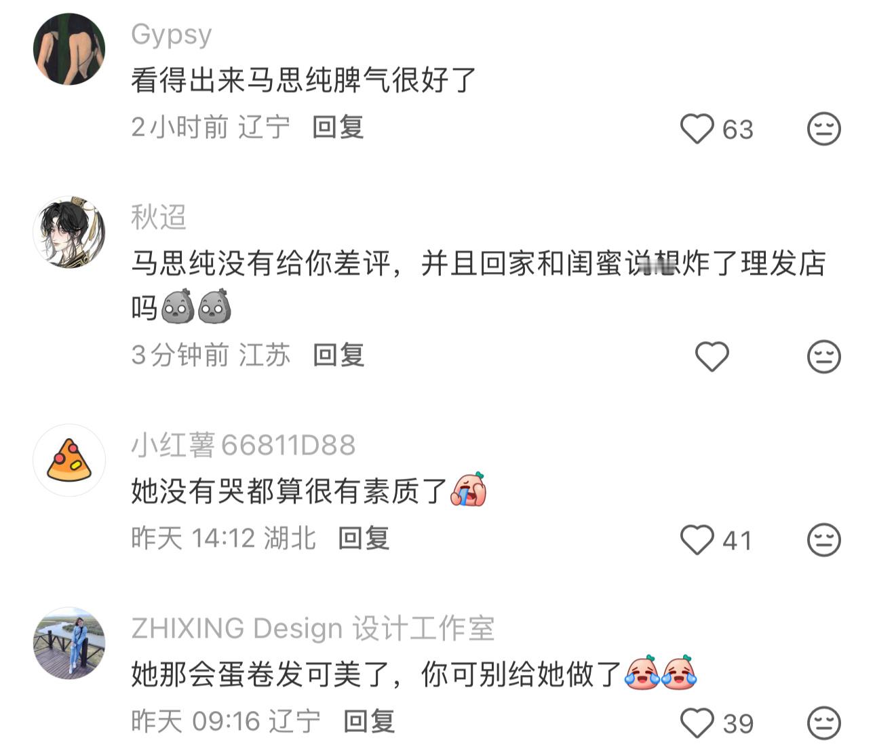Reply to ZHIXING Design via 回复

point(368,721)
